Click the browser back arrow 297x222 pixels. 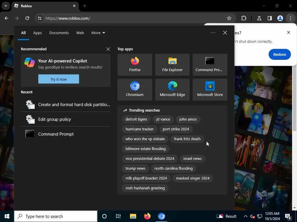click(6, 18)
